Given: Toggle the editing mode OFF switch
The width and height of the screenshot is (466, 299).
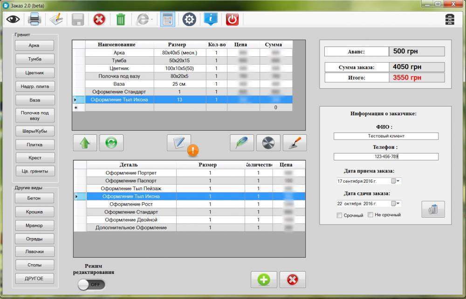Looking at the screenshot, I should point(91,284).
